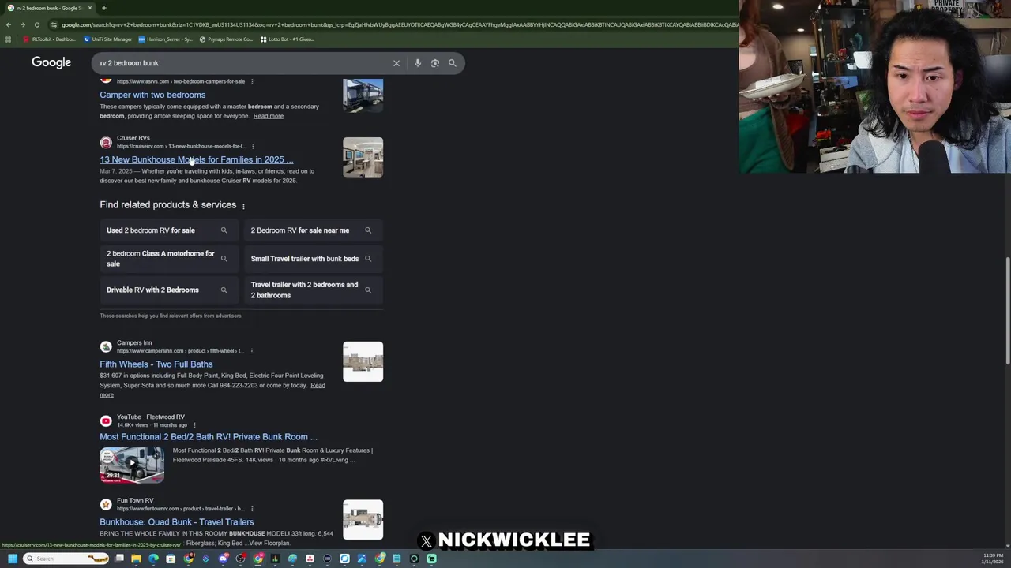Viewport: 1011px width, 568px height.
Task: Open options menu for Campers Inn result
Action: [x=251, y=351]
